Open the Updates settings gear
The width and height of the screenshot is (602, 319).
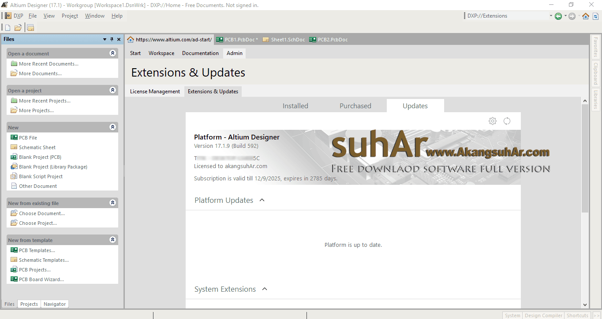[493, 121]
